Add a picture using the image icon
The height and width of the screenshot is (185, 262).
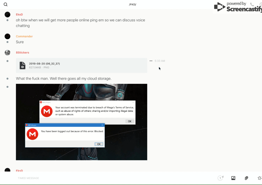click(233, 178)
